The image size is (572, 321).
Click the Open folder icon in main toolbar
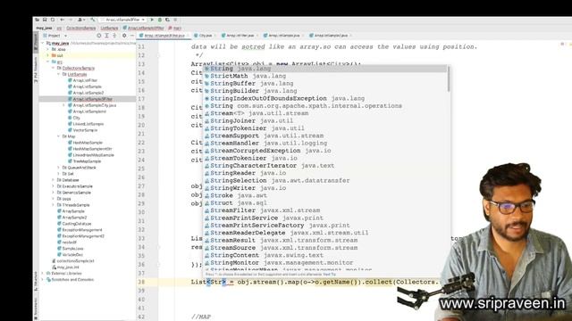coord(38,20)
